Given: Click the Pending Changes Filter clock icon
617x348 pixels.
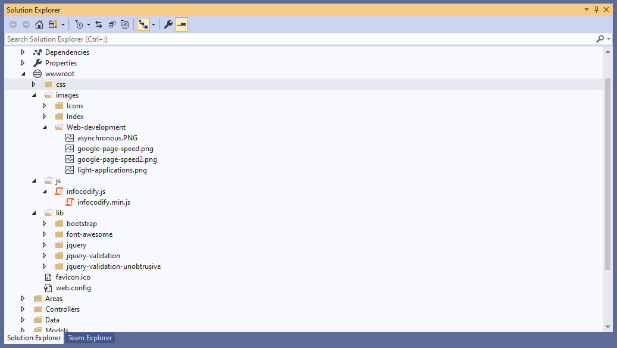Looking at the screenshot, I should (80, 24).
